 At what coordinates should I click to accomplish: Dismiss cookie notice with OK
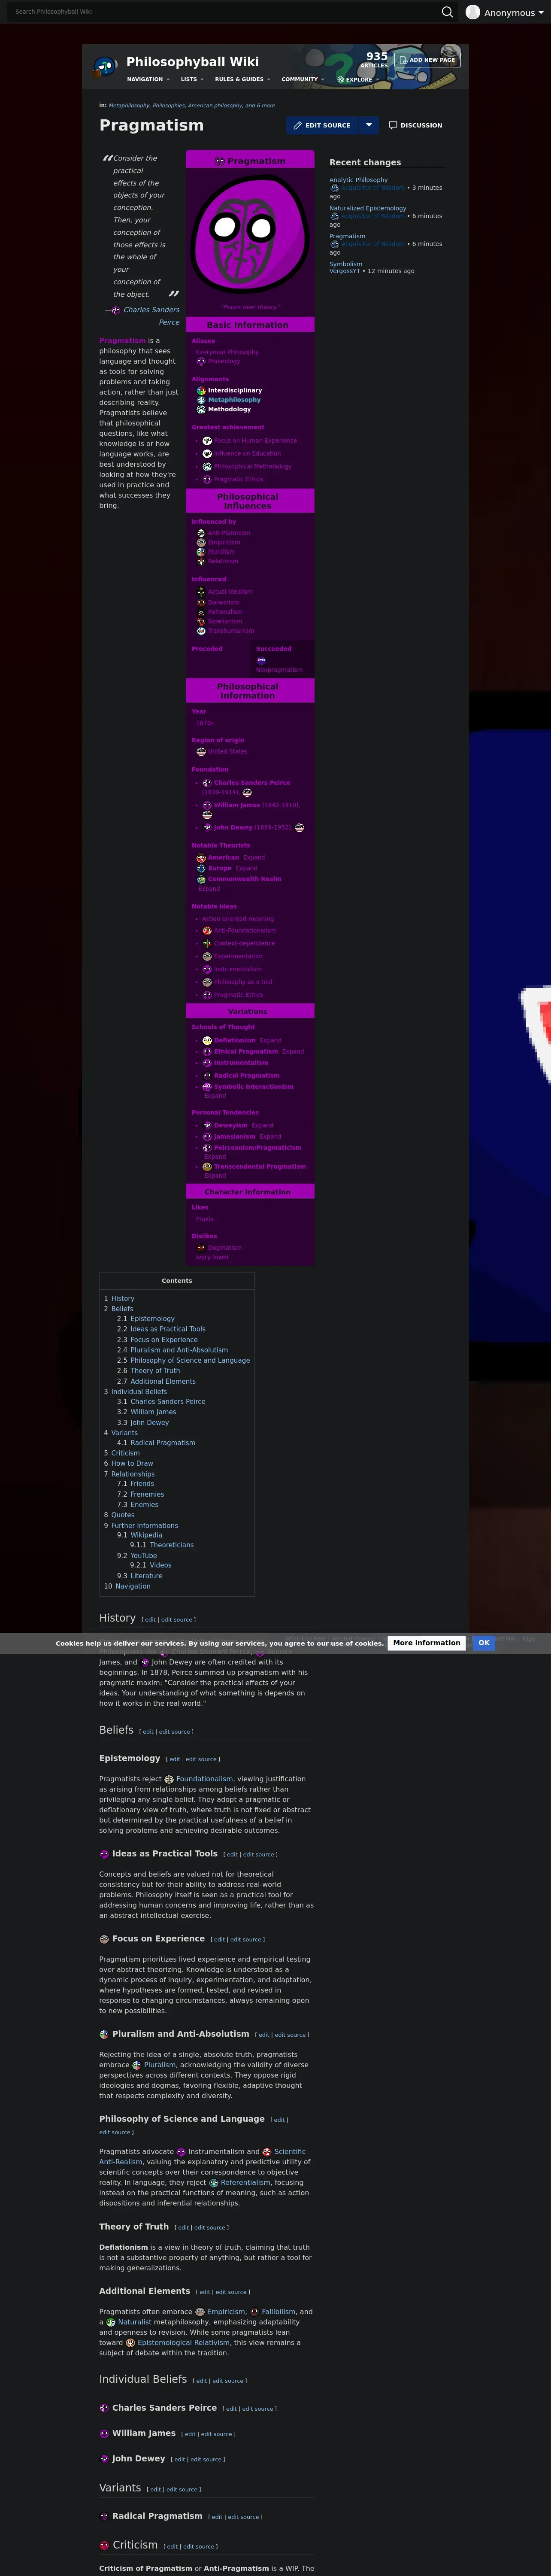tap(483, 1643)
